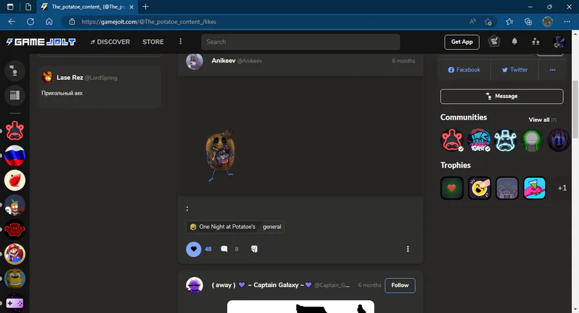The width and height of the screenshot is (579, 313).
Task: Open the navbar more options three-dot menu
Action: pyautogui.click(x=181, y=41)
